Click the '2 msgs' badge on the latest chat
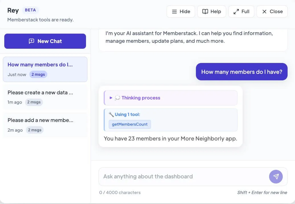The width and height of the screenshot is (295, 204). (38, 74)
